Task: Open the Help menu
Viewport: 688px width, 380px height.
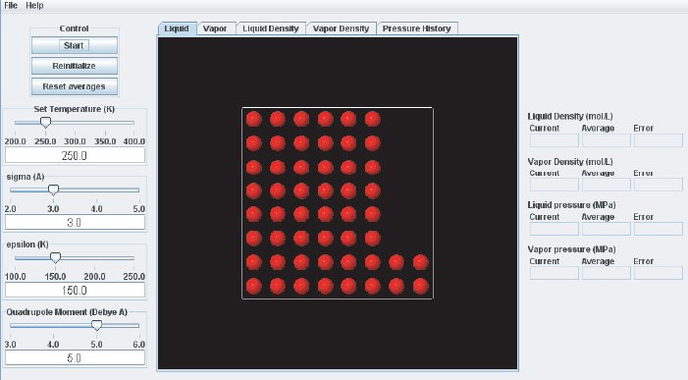Action: click(34, 5)
